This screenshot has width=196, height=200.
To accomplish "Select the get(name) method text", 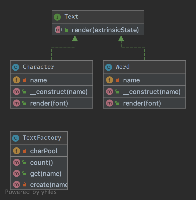I will pyautogui.click(x=46, y=174).
